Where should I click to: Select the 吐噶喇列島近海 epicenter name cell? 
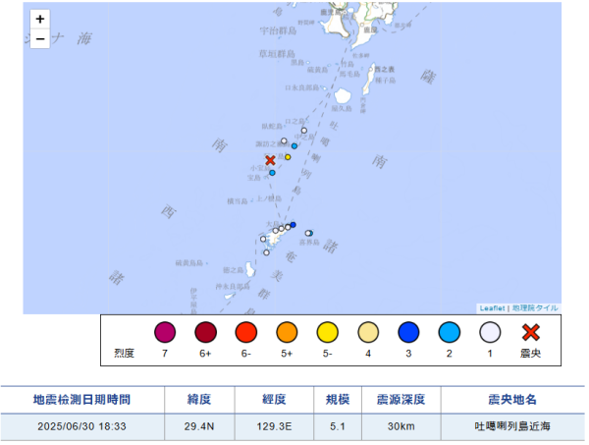(x=512, y=426)
